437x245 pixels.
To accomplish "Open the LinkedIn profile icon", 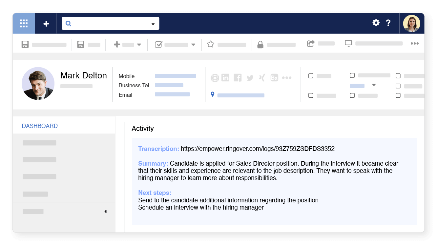I will pyautogui.click(x=225, y=77).
